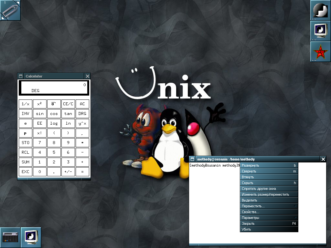Screen dimensions: 331x248
Task: Click Спрятать другие окна menu entry
Action: click(x=268, y=188)
